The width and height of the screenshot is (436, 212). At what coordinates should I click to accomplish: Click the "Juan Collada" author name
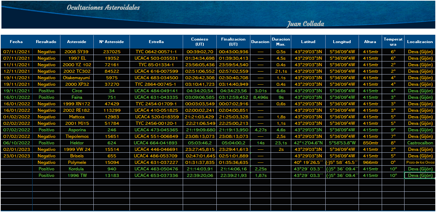(x=305, y=24)
